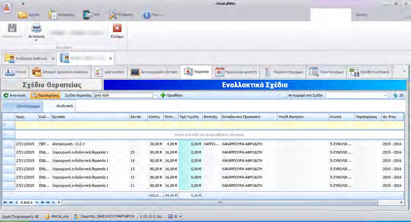Open Ακτινογραφική εξέταση tab

pos(154,72)
